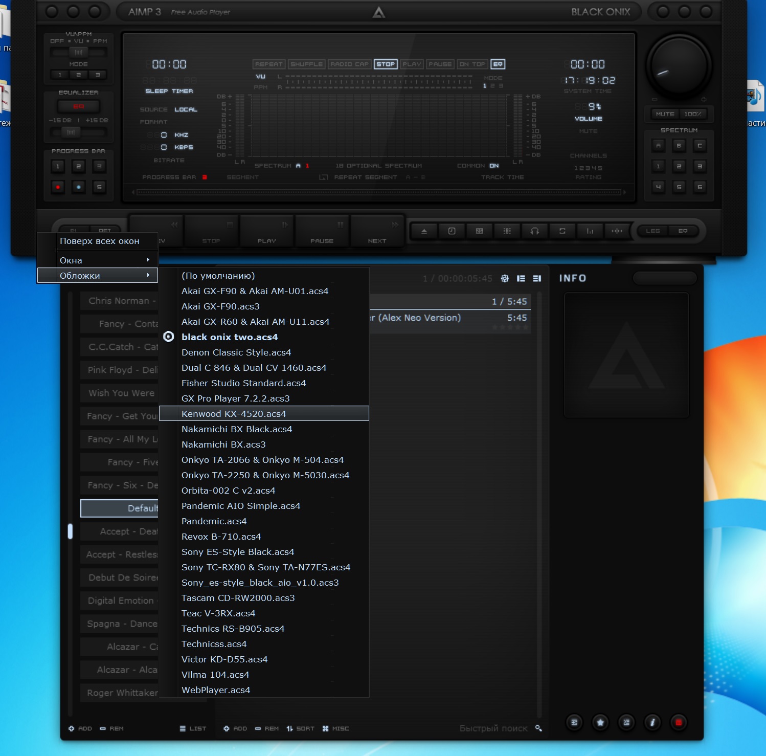Select progress bar style 5 button
Viewport: 766px width, 756px height.
(99, 187)
